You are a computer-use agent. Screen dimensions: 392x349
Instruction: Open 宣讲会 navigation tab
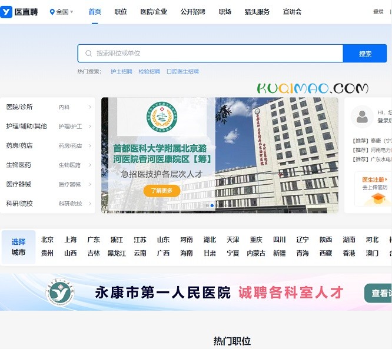292,12
